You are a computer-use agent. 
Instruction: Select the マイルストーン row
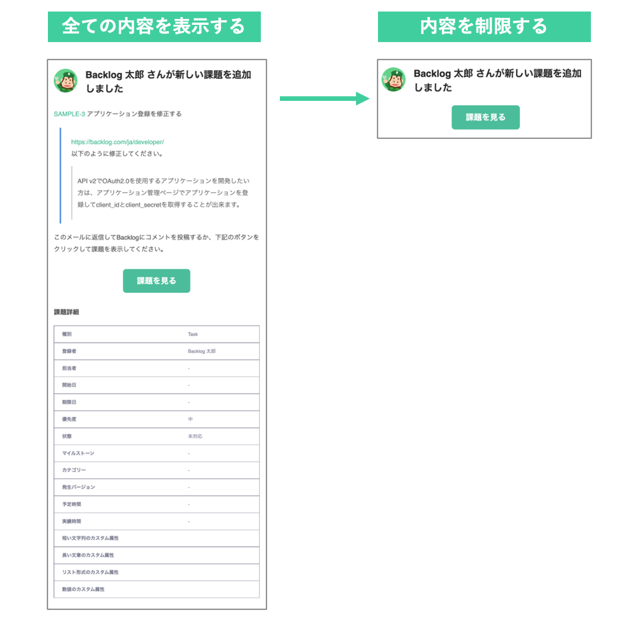[156, 453]
